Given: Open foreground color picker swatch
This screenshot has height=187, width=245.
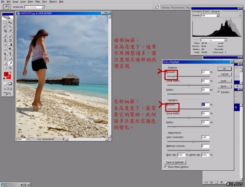Looking at the screenshot, I should coord(6,74).
